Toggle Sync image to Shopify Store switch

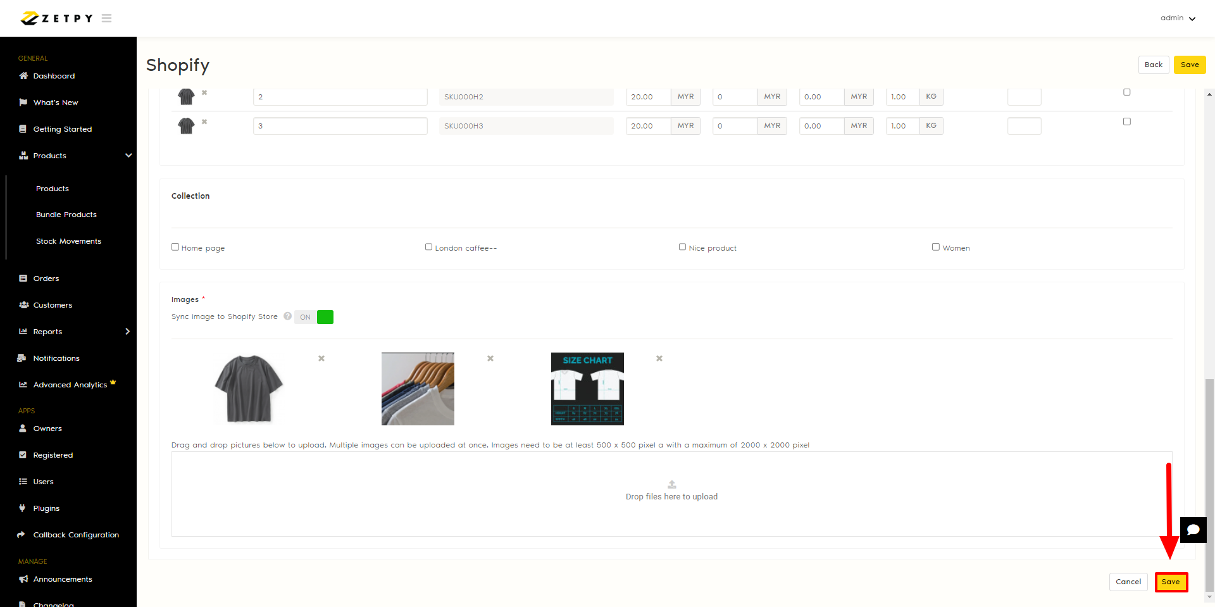(315, 317)
